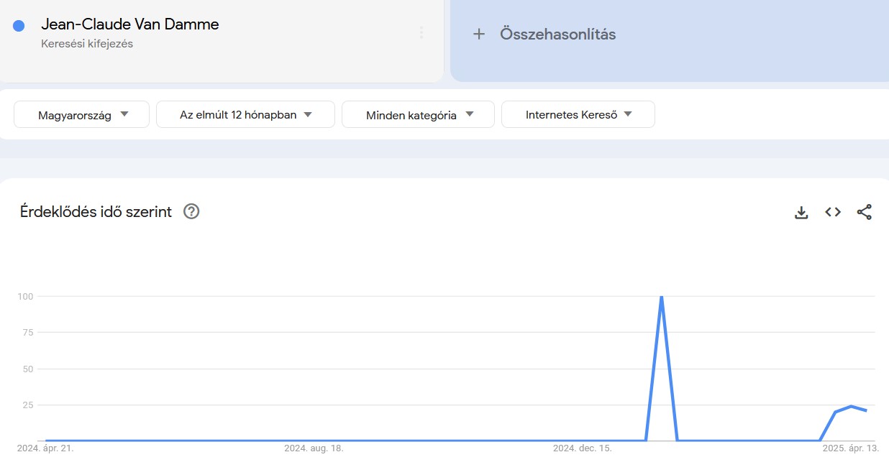Share the trends chart
Viewport: 889px width, 475px height.
pos(865,212)
